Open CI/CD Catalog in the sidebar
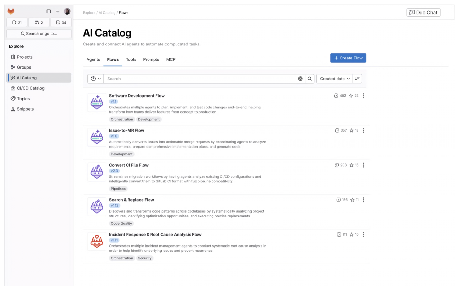This screenshot has height=296, width=458. pyautogui.click(x=39, y=88)
